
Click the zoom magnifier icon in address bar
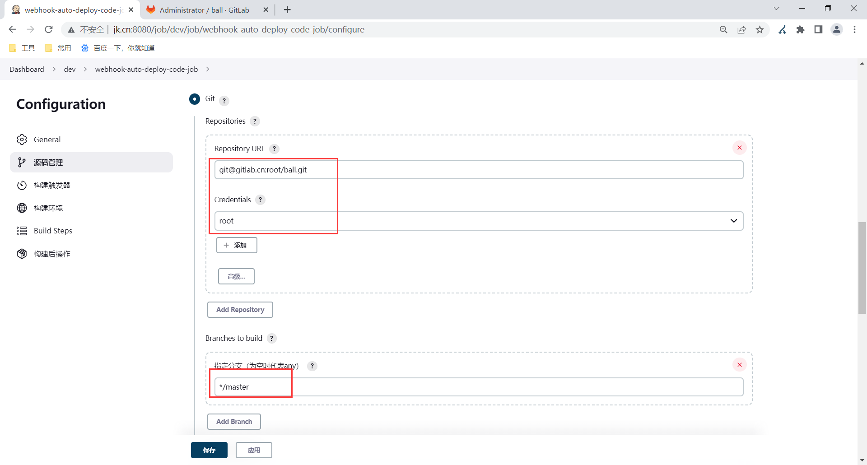point(723,29)
